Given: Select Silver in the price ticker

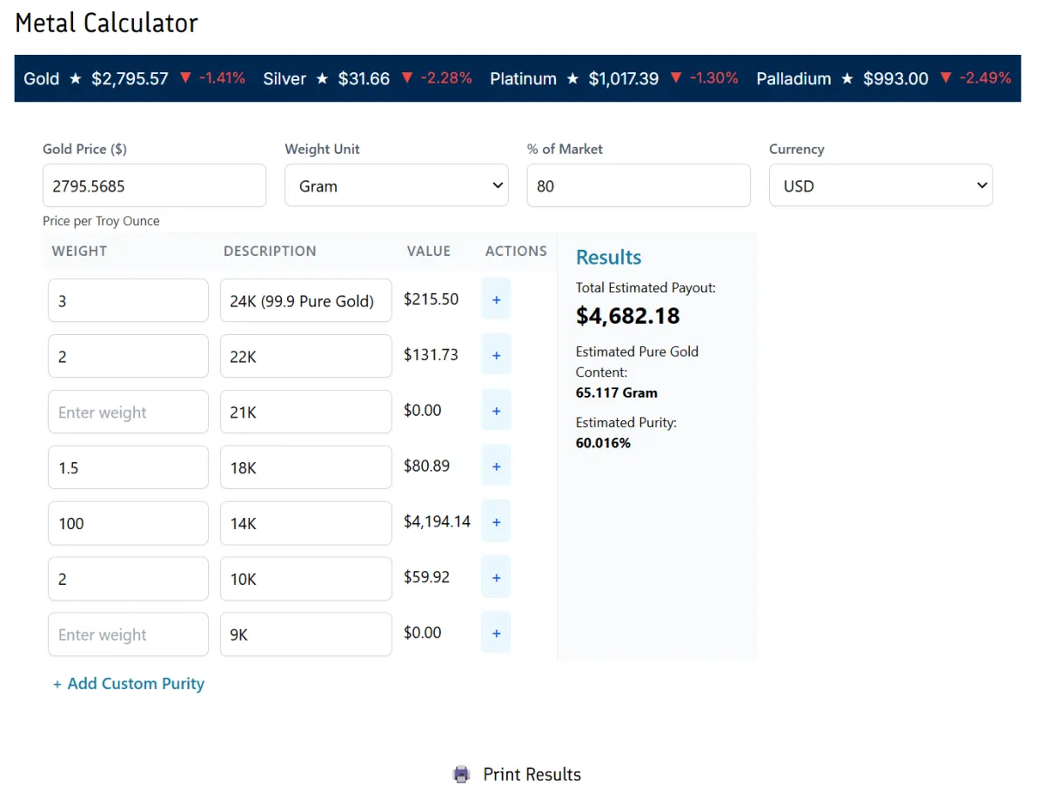Looking at the screenshot, I should click(x=284, y=78).
